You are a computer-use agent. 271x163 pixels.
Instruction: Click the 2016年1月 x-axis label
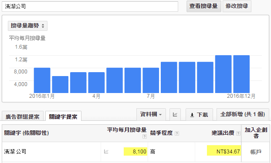click(42, 96)
